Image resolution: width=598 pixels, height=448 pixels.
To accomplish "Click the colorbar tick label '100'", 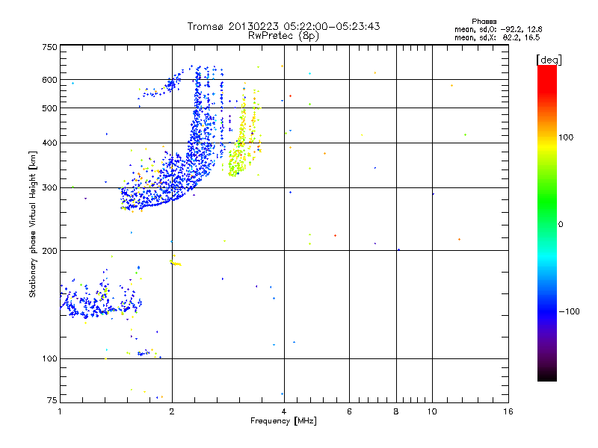I will [566, 137].
